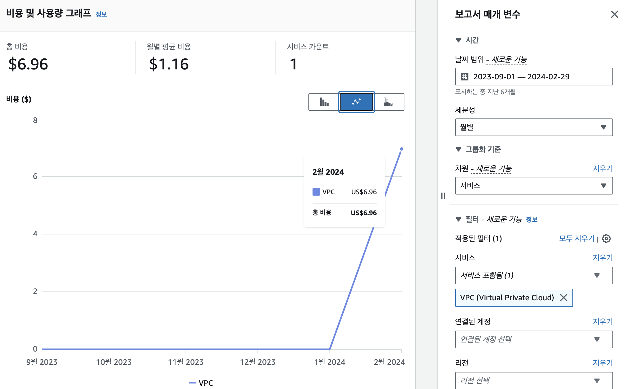Screen dimensions: 624x389
Task: Switch to bar chart view
Action: 324,102
